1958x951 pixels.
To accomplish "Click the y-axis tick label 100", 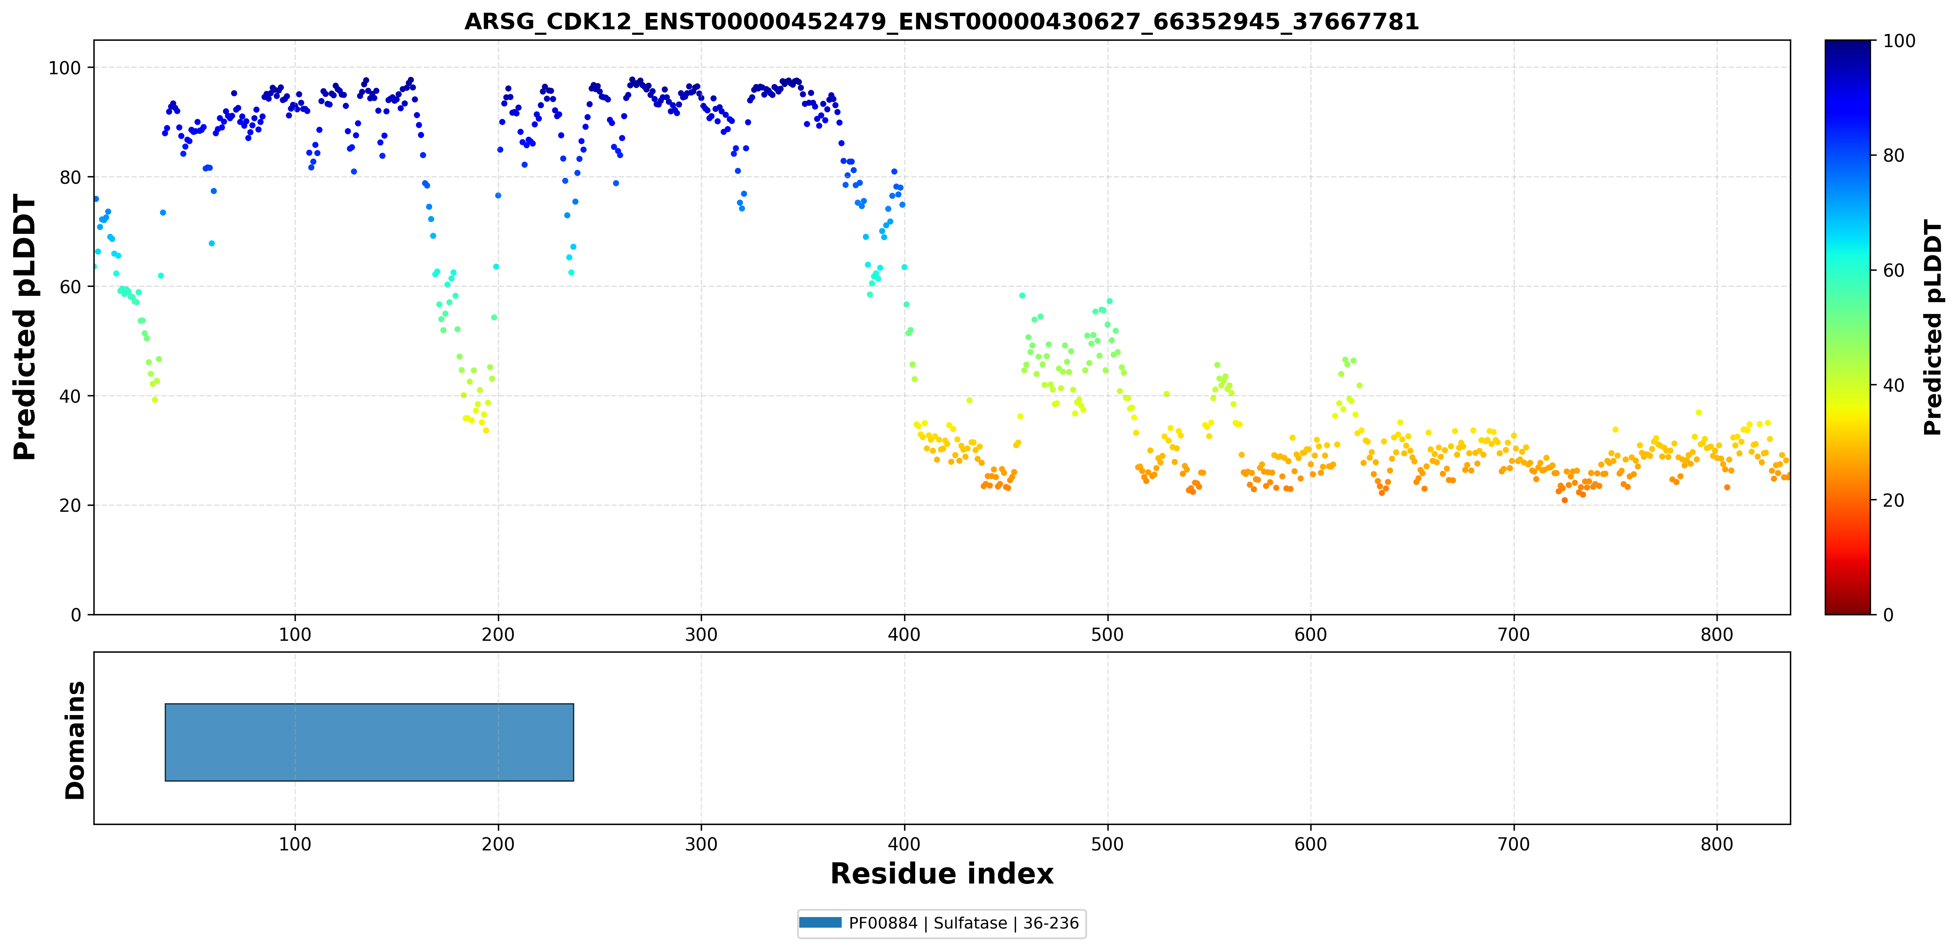I will pyautogui.click(x=65, y=67).
